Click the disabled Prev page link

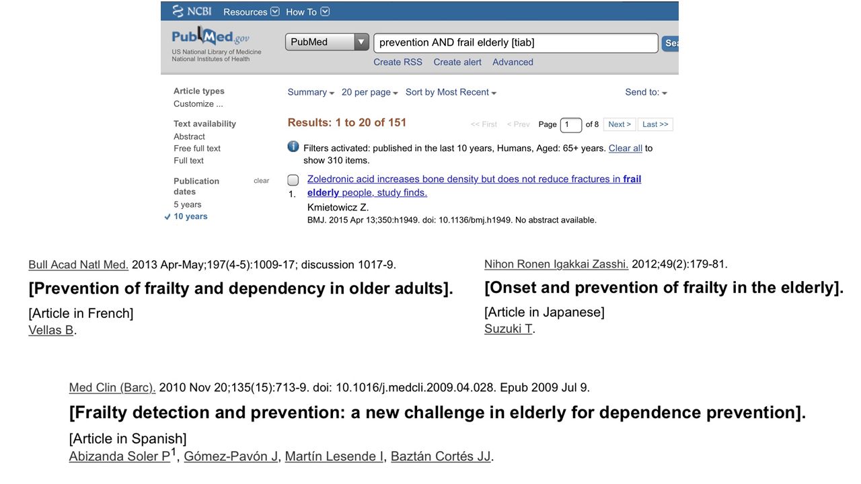click(518, 124)
